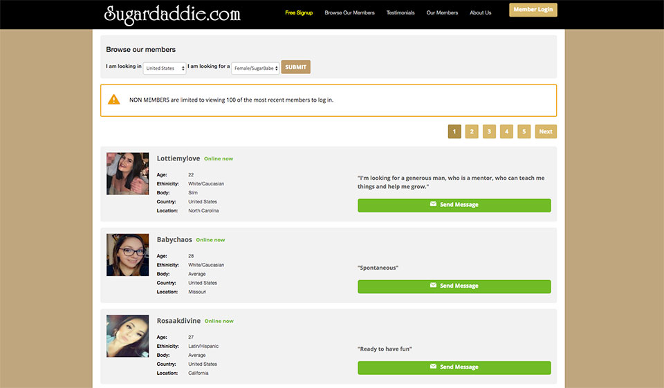Open the United States country dropdown

pos(165,68)
